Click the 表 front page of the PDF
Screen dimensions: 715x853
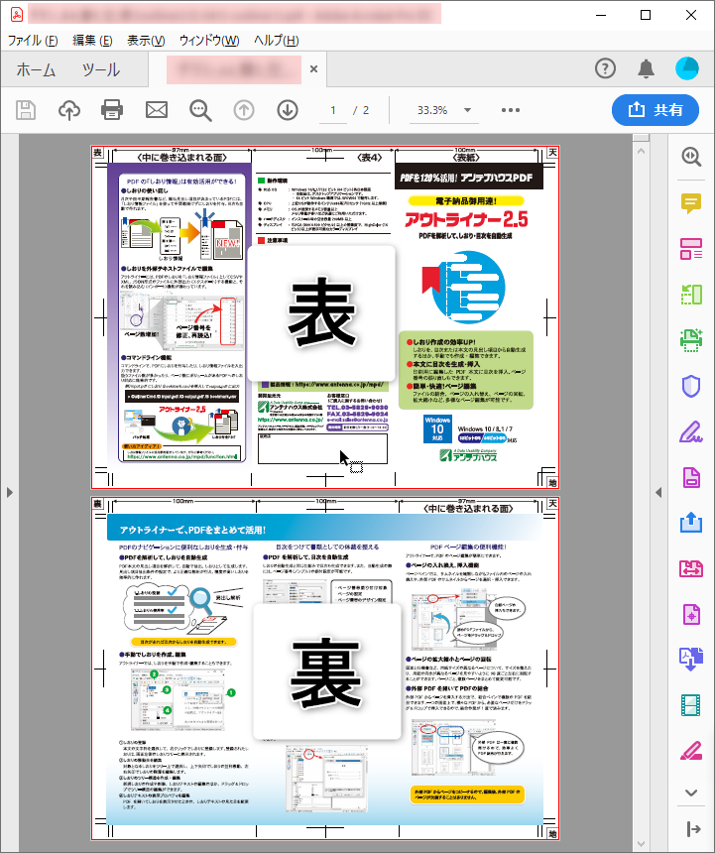[x=325, y=317]
